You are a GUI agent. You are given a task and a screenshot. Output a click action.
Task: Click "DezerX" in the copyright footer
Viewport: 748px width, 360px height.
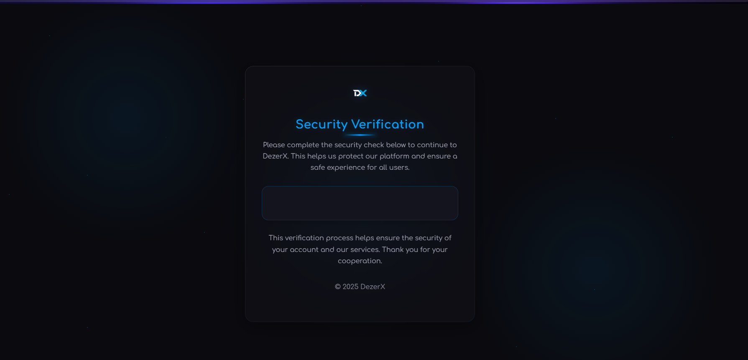pos(373,287)
